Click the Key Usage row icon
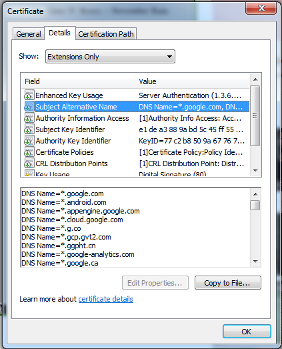This screenshot has width=282, height=349. 29,173
